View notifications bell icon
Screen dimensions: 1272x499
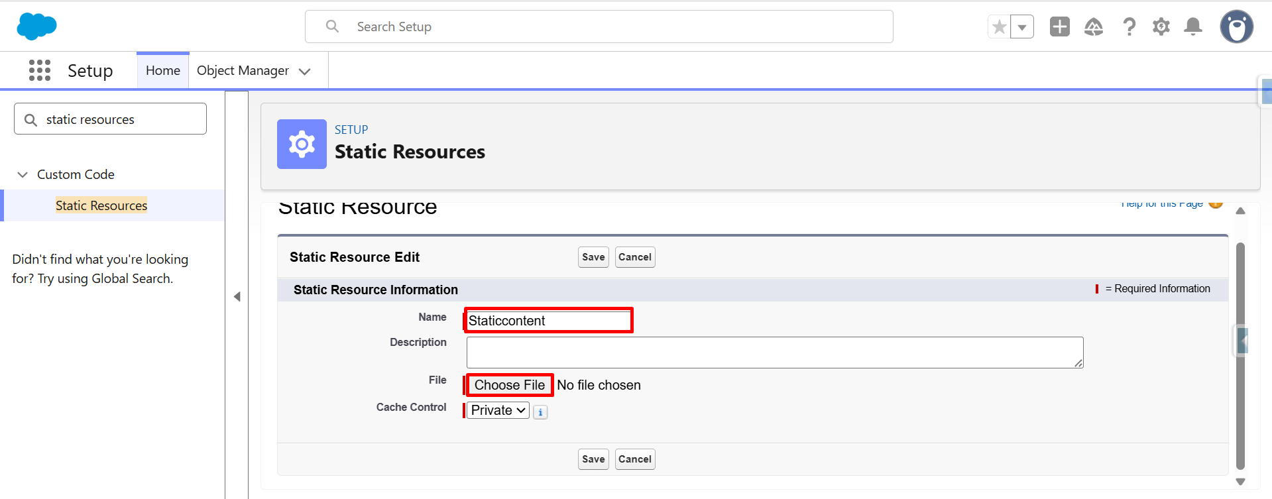point(1193,27)
